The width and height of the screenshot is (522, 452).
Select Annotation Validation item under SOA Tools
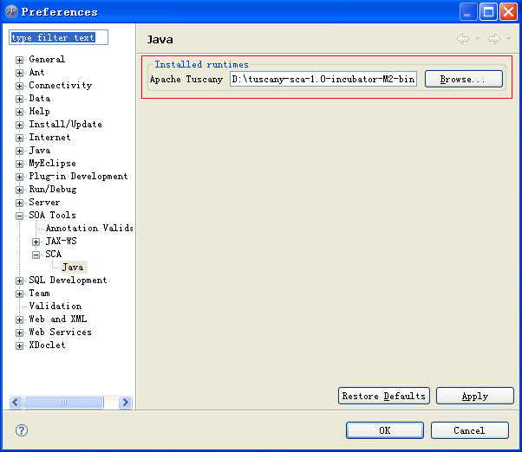click(89, 228)
